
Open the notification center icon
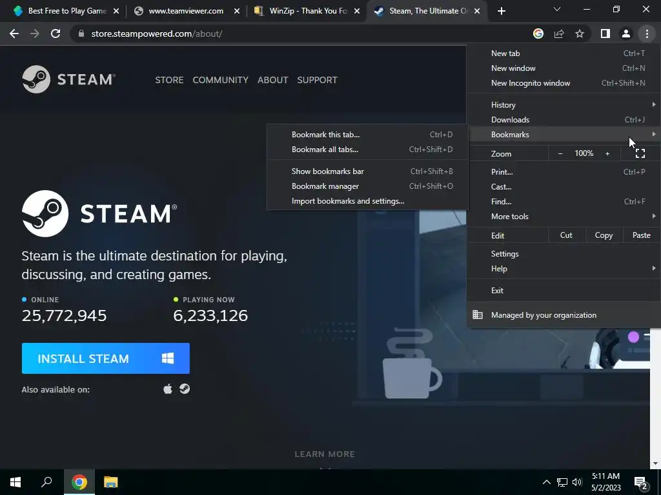point(642,482)
